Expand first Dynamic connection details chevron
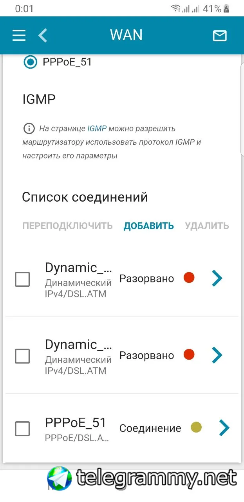Viewport: 244px width, 502px height. coord(217,278)
